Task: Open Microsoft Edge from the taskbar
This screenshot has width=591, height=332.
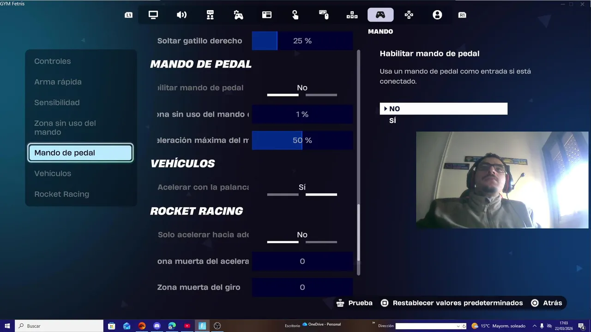Action: (172, 326)
